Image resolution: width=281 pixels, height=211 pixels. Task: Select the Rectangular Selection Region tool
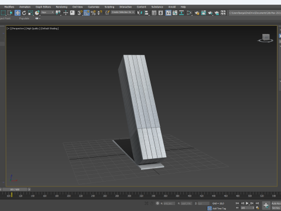click(4, 13)
